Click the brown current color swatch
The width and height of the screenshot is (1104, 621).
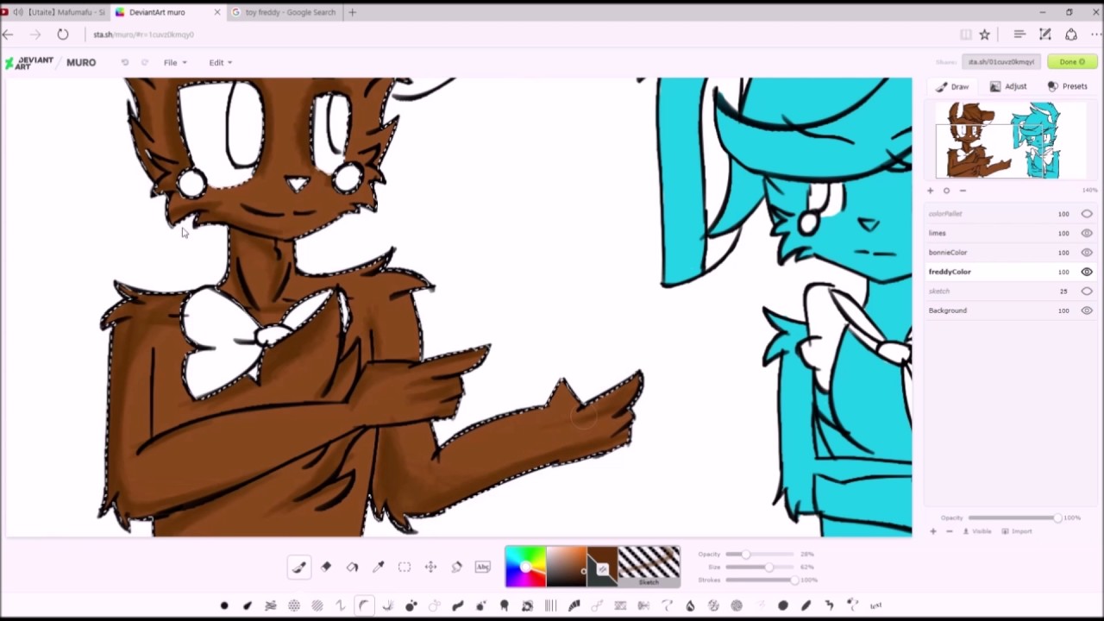click(x=602, y=567)
